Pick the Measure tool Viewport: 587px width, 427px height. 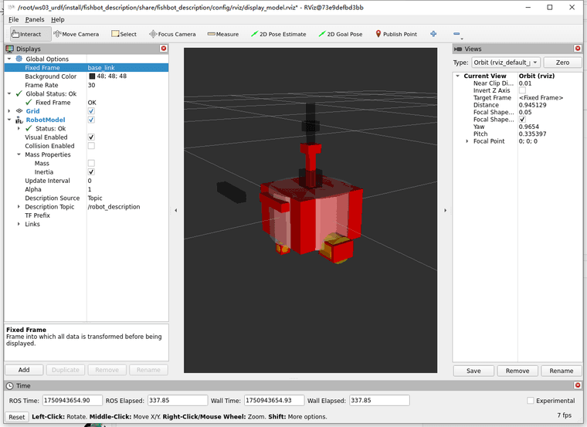(x=223, y=34)
